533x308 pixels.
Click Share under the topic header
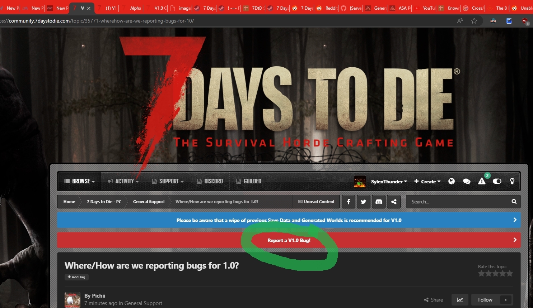(x=433, y=300)
